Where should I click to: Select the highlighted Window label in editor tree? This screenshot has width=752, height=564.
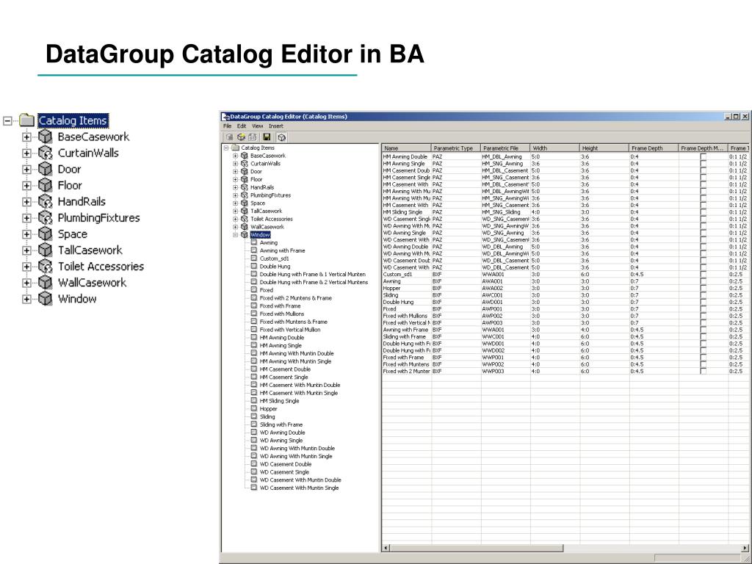[261, 235]
